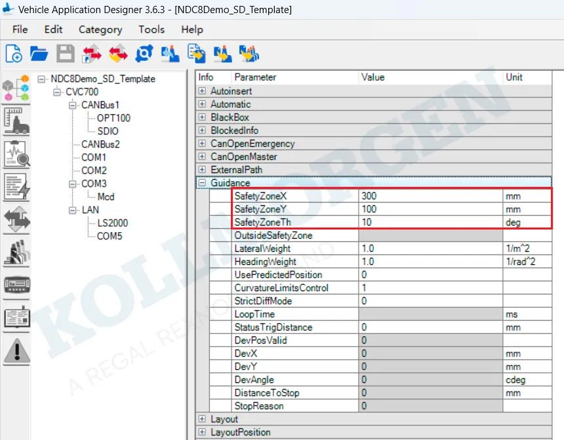Select the component hierarchy cube sidebar icon

pyautogui.click(x=16, y=87)
